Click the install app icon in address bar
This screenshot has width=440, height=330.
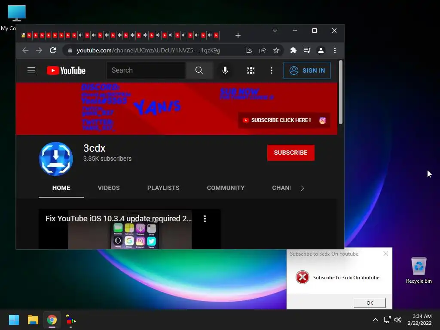pos(249,50)
